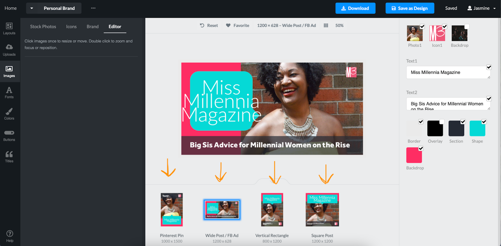Click the Save as Design button
This screenshot has height=246, width=501.
coord(410,8)
